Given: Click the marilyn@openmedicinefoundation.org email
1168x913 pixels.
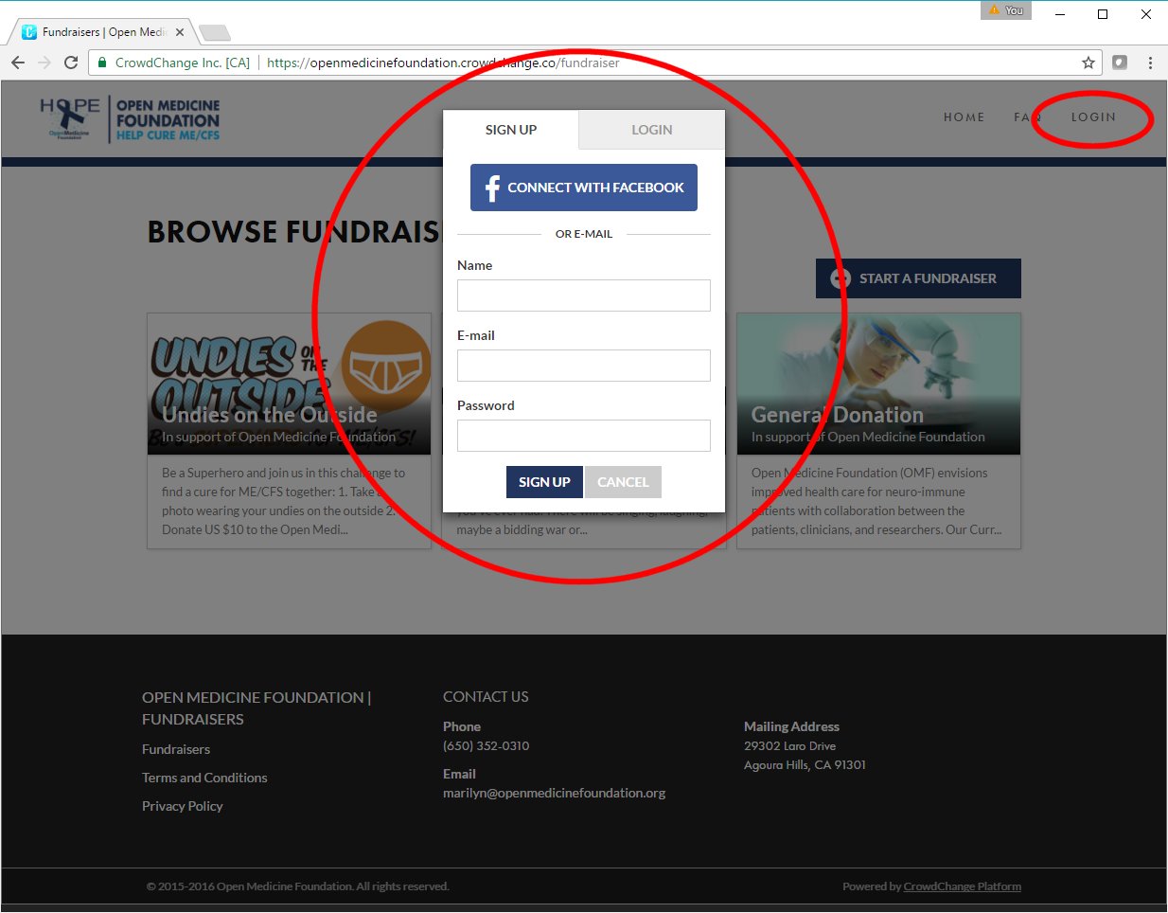Looking at the screenshot, I should click(555, 793).
